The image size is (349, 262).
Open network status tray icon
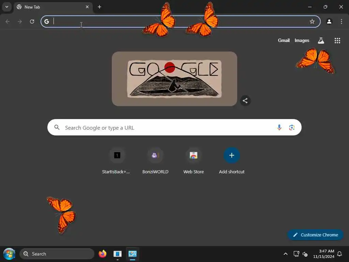296,254
